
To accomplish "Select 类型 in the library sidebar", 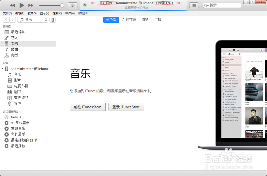I will [x=28, y=55].
